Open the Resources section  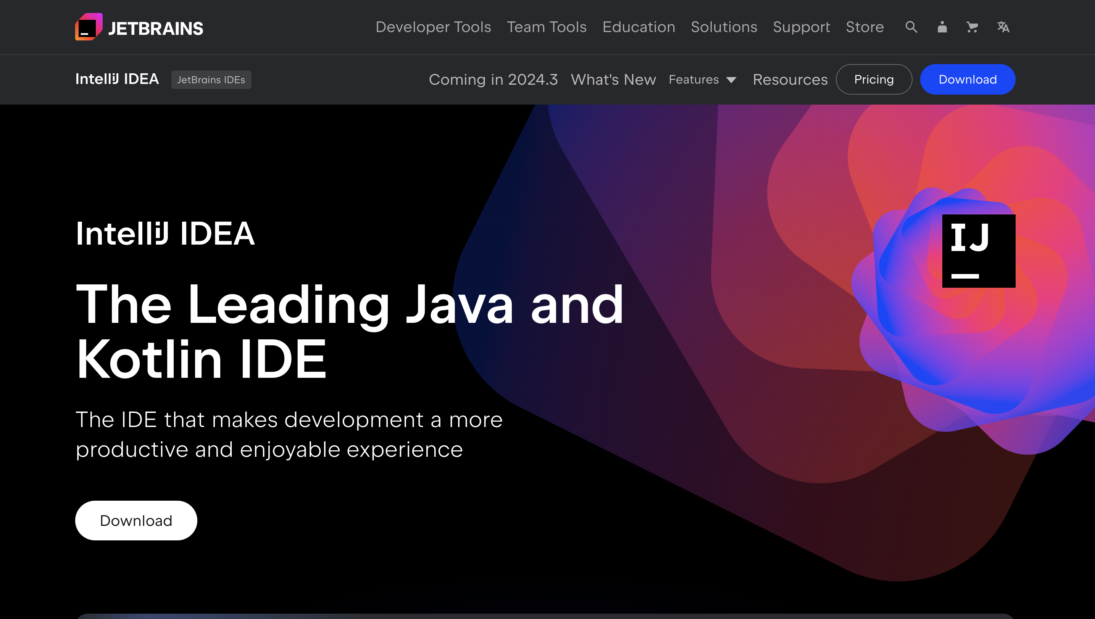tap(790, 79)
